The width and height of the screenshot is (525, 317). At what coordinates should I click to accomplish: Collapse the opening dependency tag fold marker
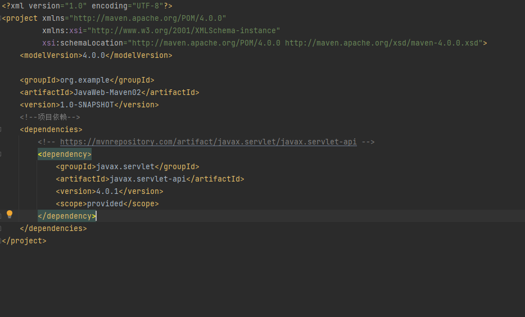coord(2,154)
